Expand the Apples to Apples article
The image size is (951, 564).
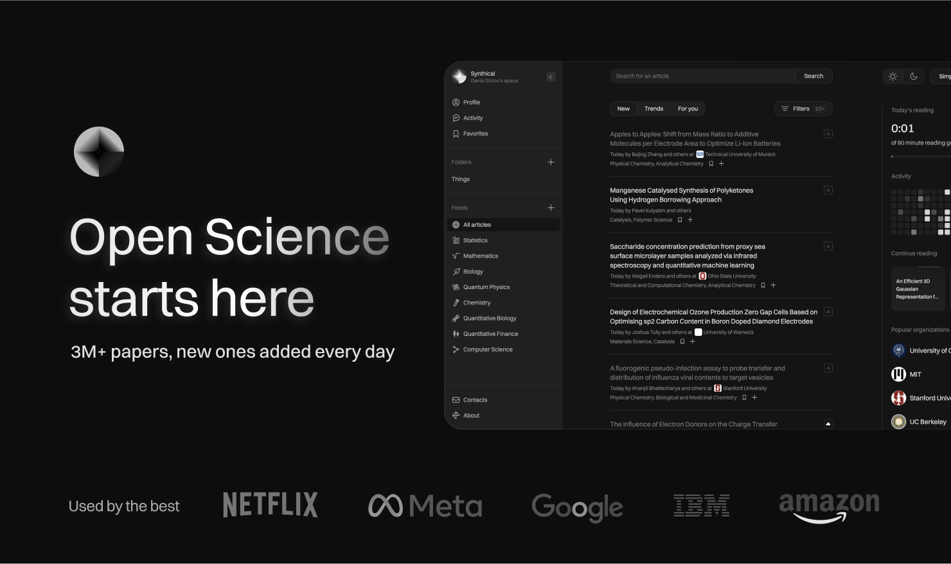tap(828, 134)
